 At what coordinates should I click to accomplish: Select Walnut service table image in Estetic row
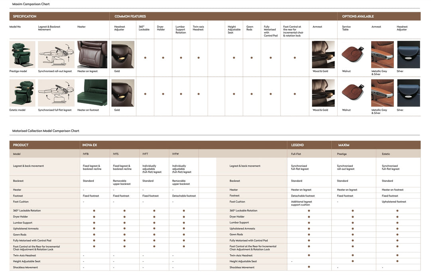tap(353, 92)
